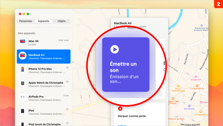Click the AirPods Pro '0 km' distance
The height and width of the screenshot is (126, 223).
click(66, 96)
